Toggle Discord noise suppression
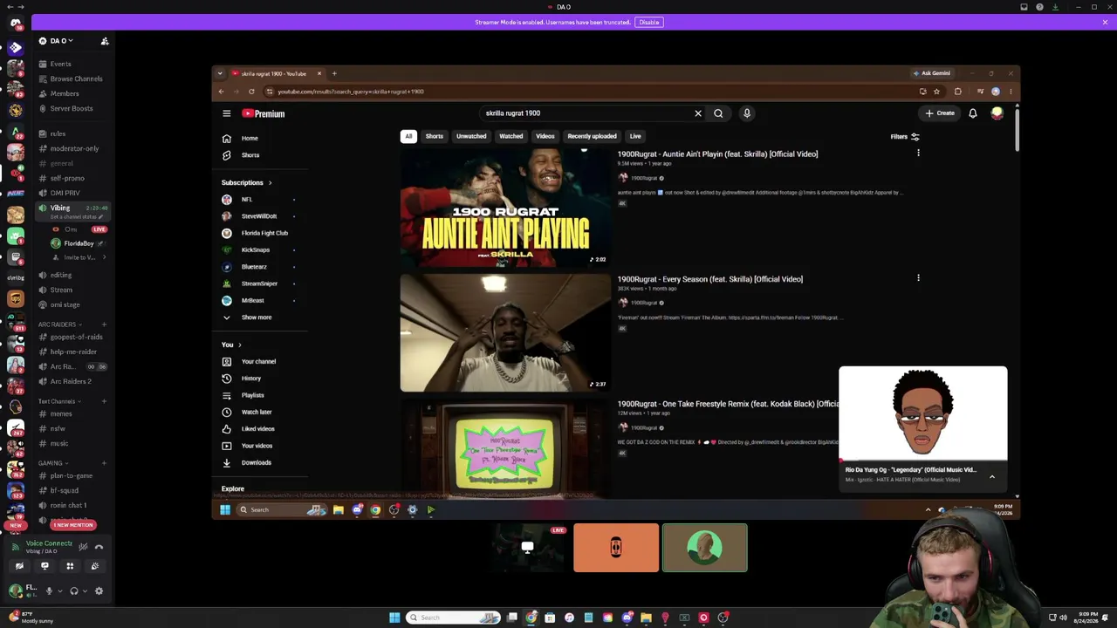The image size is (1117, 628). click(x=83, y=547)
